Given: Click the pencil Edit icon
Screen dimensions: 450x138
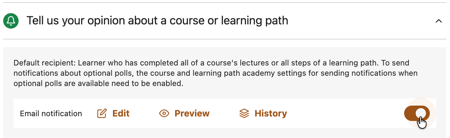Looking at the screenshot, I should tap(102, 113).
